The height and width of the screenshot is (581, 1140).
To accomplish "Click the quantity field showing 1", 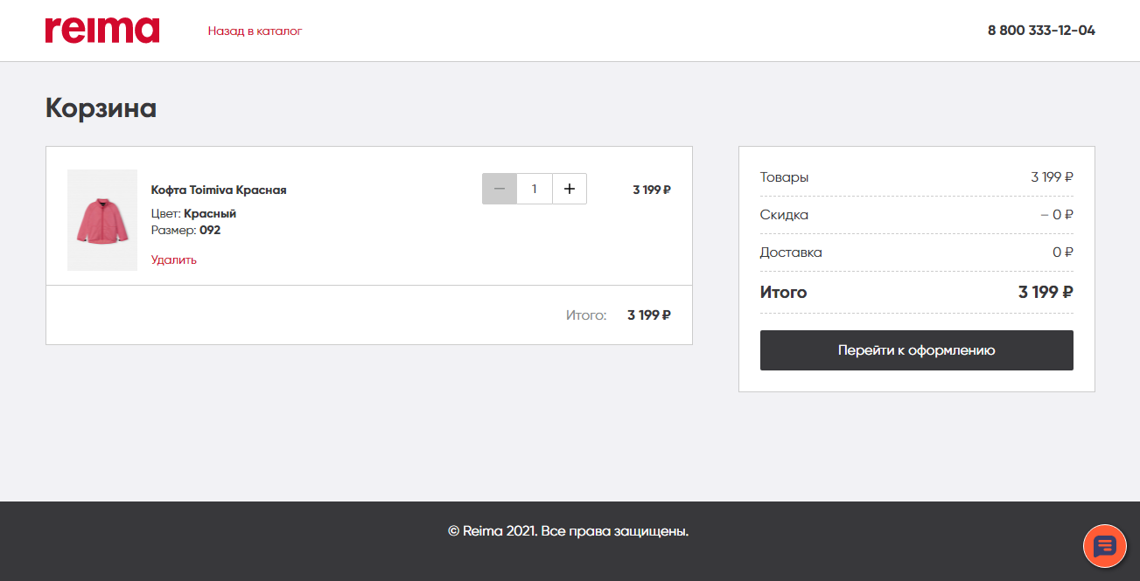I will click(535, 189).
